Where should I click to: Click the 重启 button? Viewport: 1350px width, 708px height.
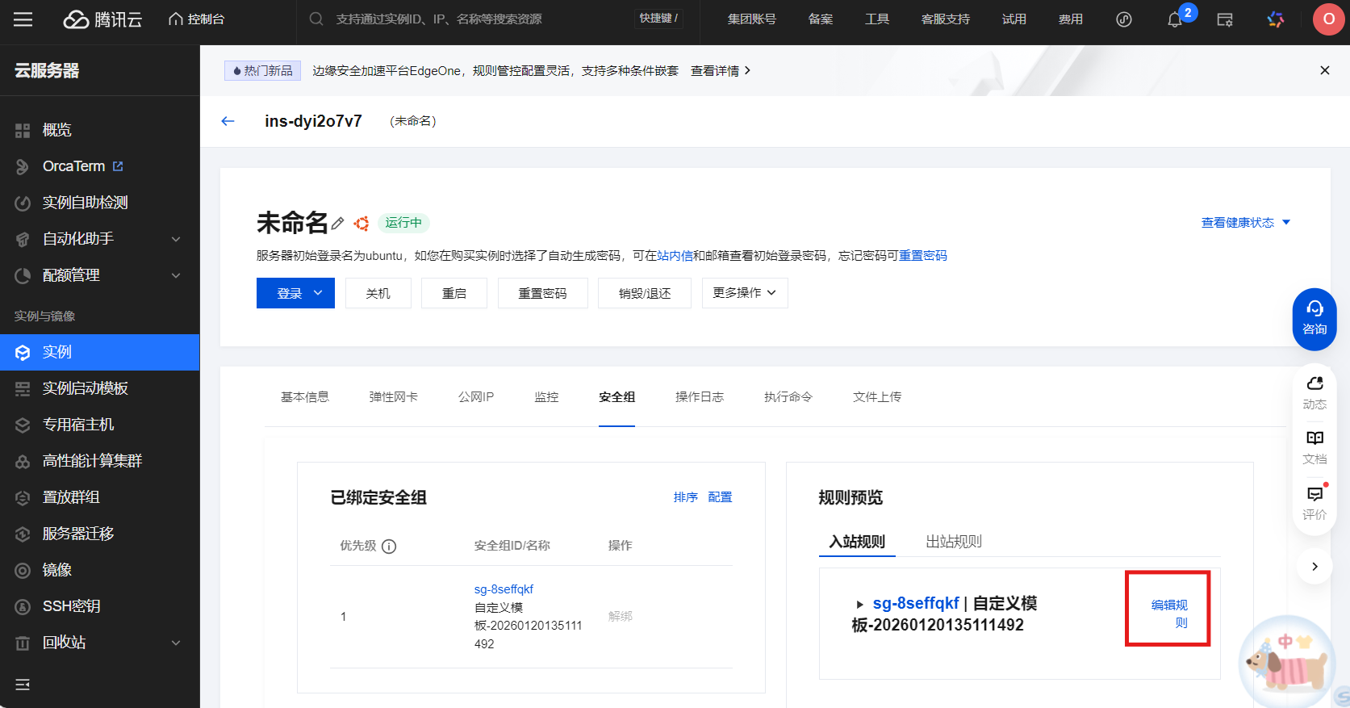pos(454,293)
